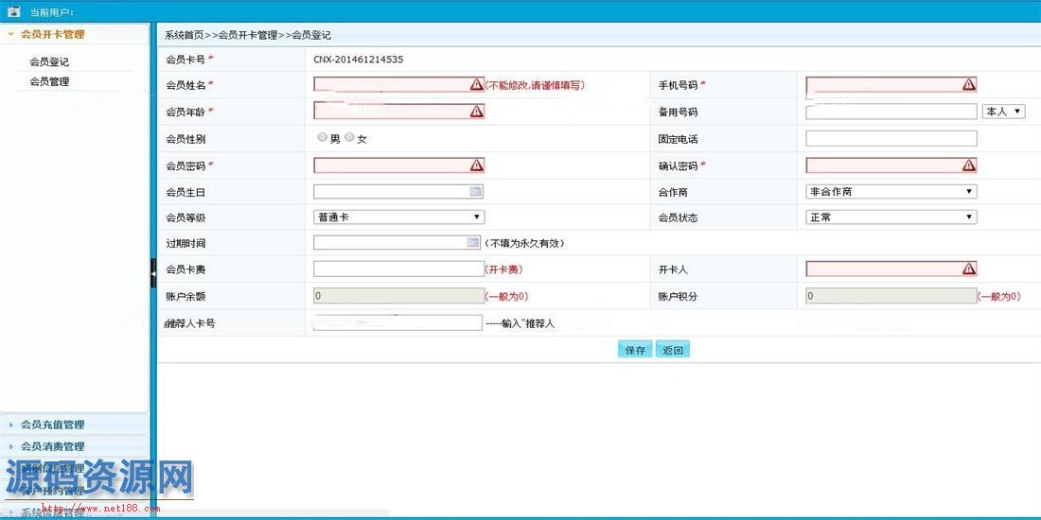Click the warning icon in 确认密码 field

(968, 165)
